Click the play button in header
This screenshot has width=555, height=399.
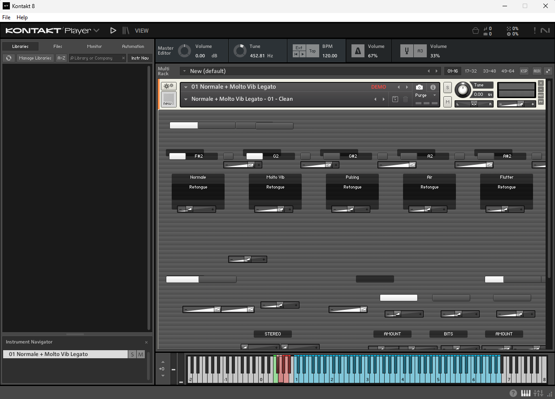(x=113, y=30)
